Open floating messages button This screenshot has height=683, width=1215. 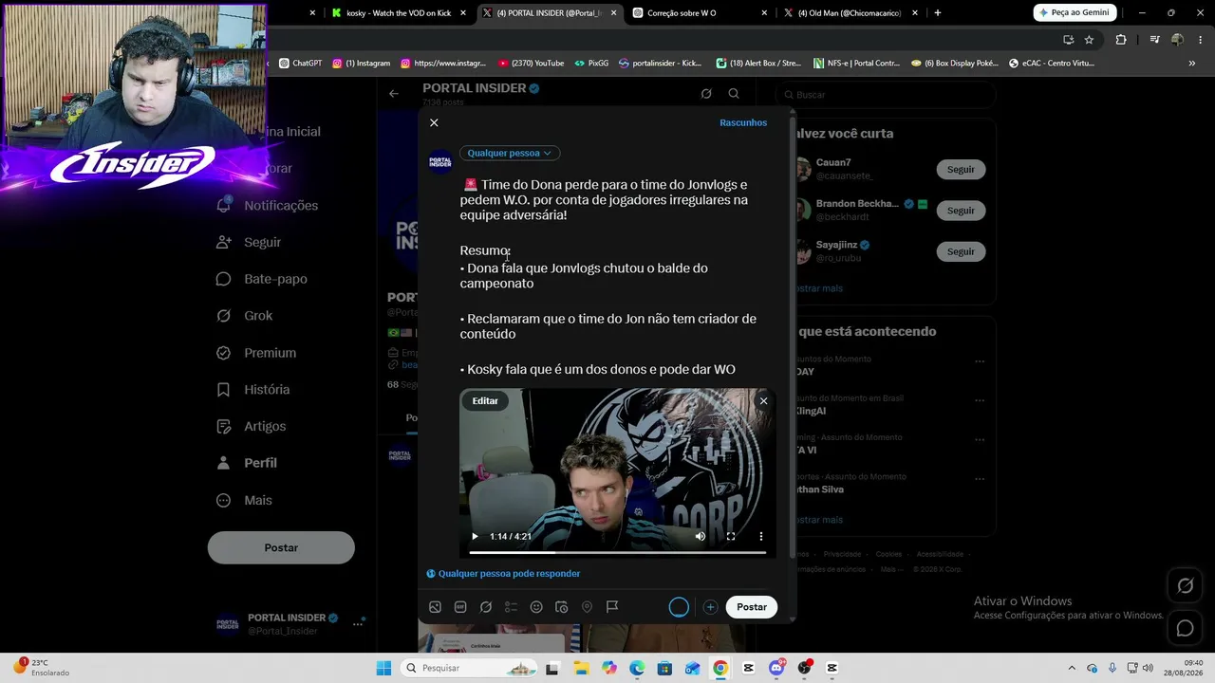(x=1186, y=628)
